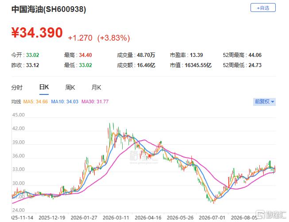Click the 成交量 value 48.70万
This screenshot has height=222, width=289.
tap(146, 55)
